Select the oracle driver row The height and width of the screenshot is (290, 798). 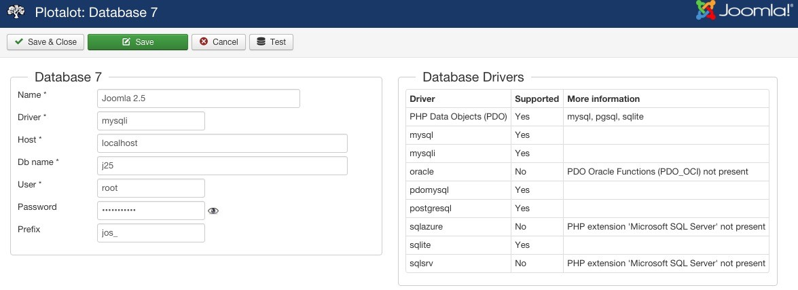click(422, 172)
